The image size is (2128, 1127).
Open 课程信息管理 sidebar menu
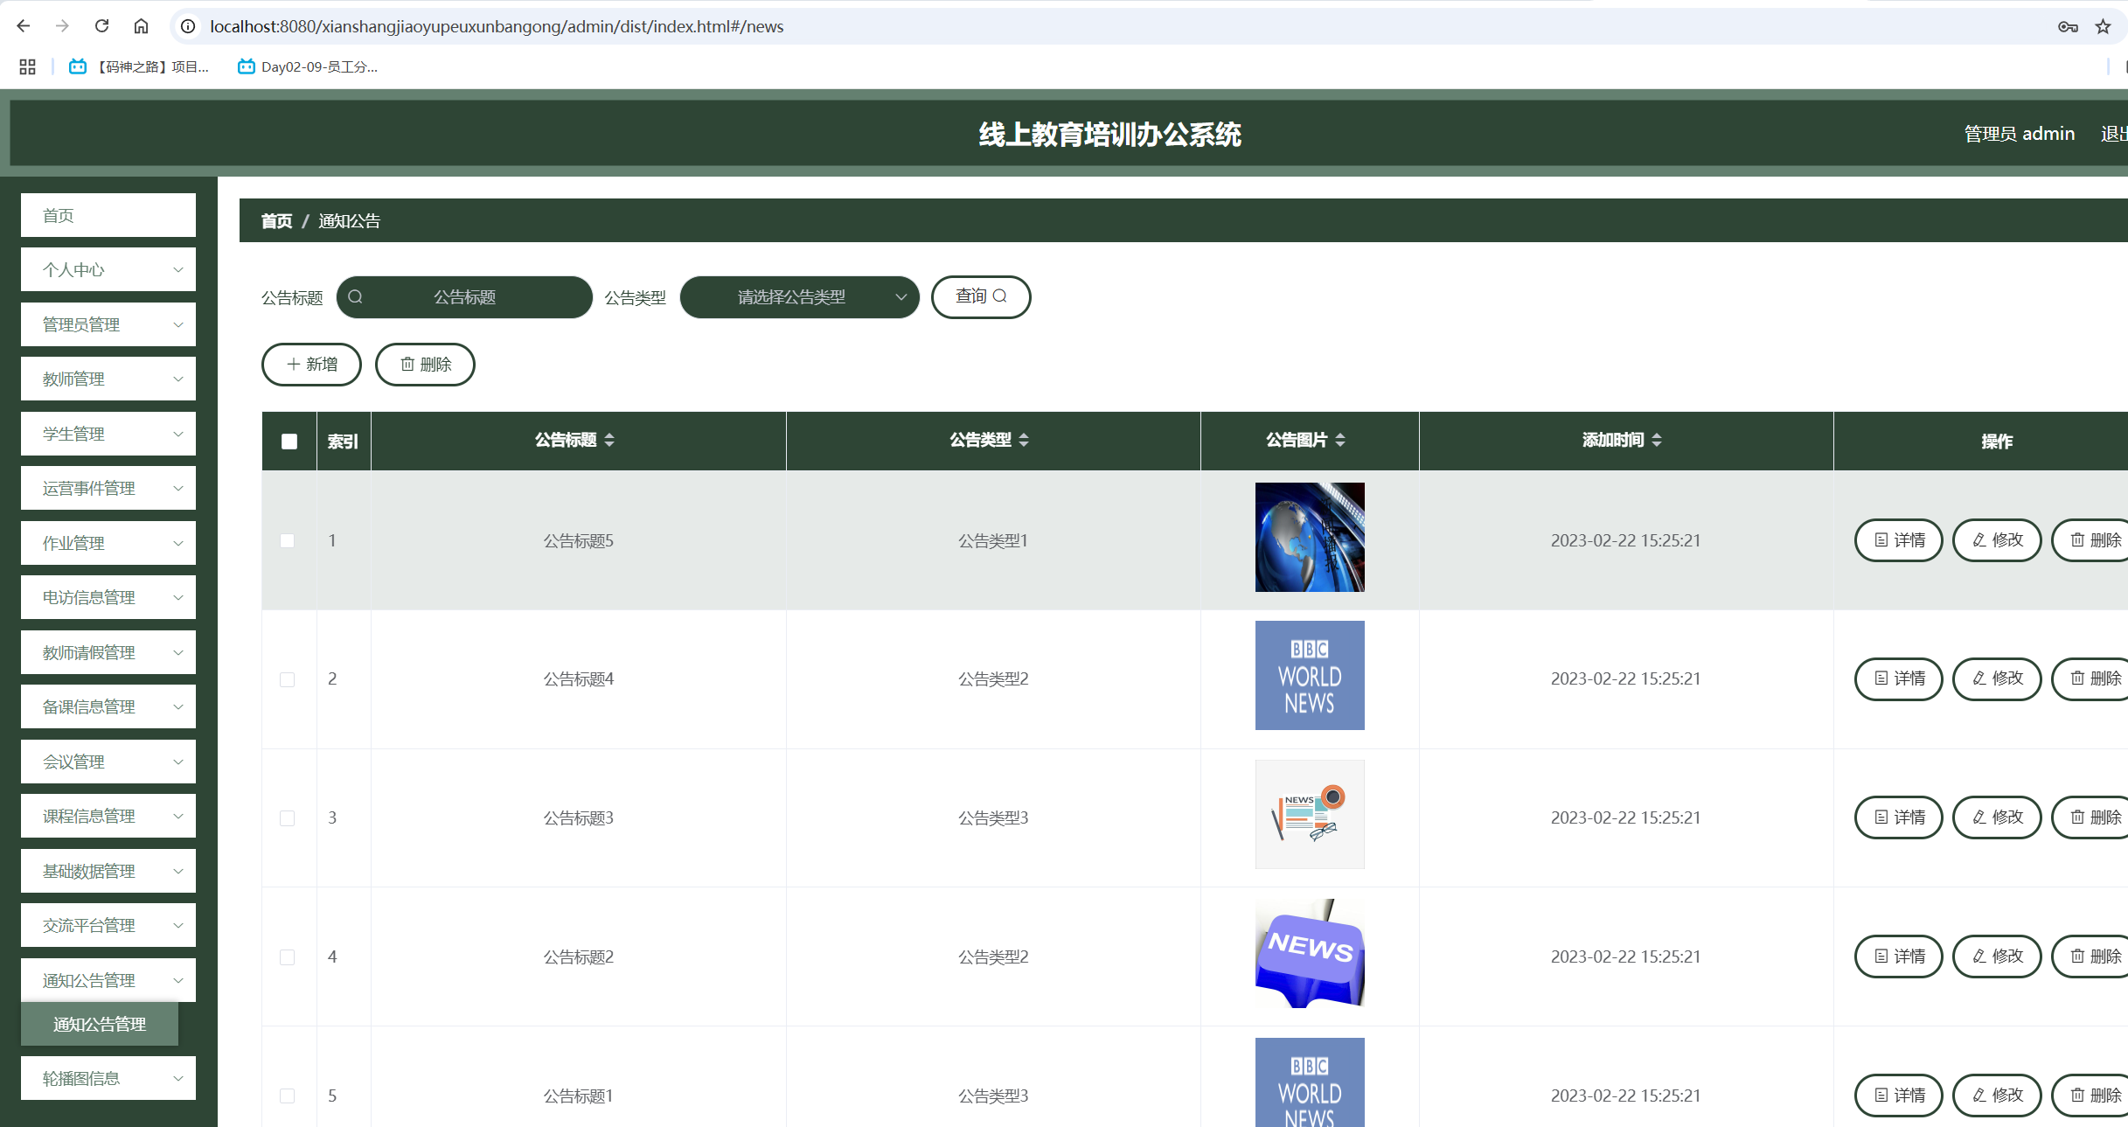108,816
